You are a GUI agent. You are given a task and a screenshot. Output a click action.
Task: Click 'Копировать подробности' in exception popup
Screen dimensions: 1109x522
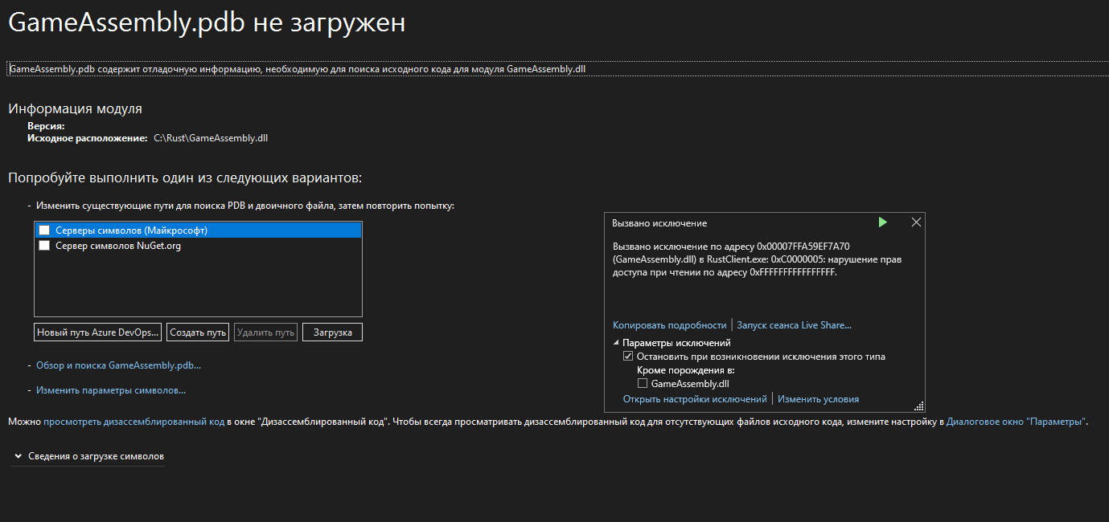(669, 325)
